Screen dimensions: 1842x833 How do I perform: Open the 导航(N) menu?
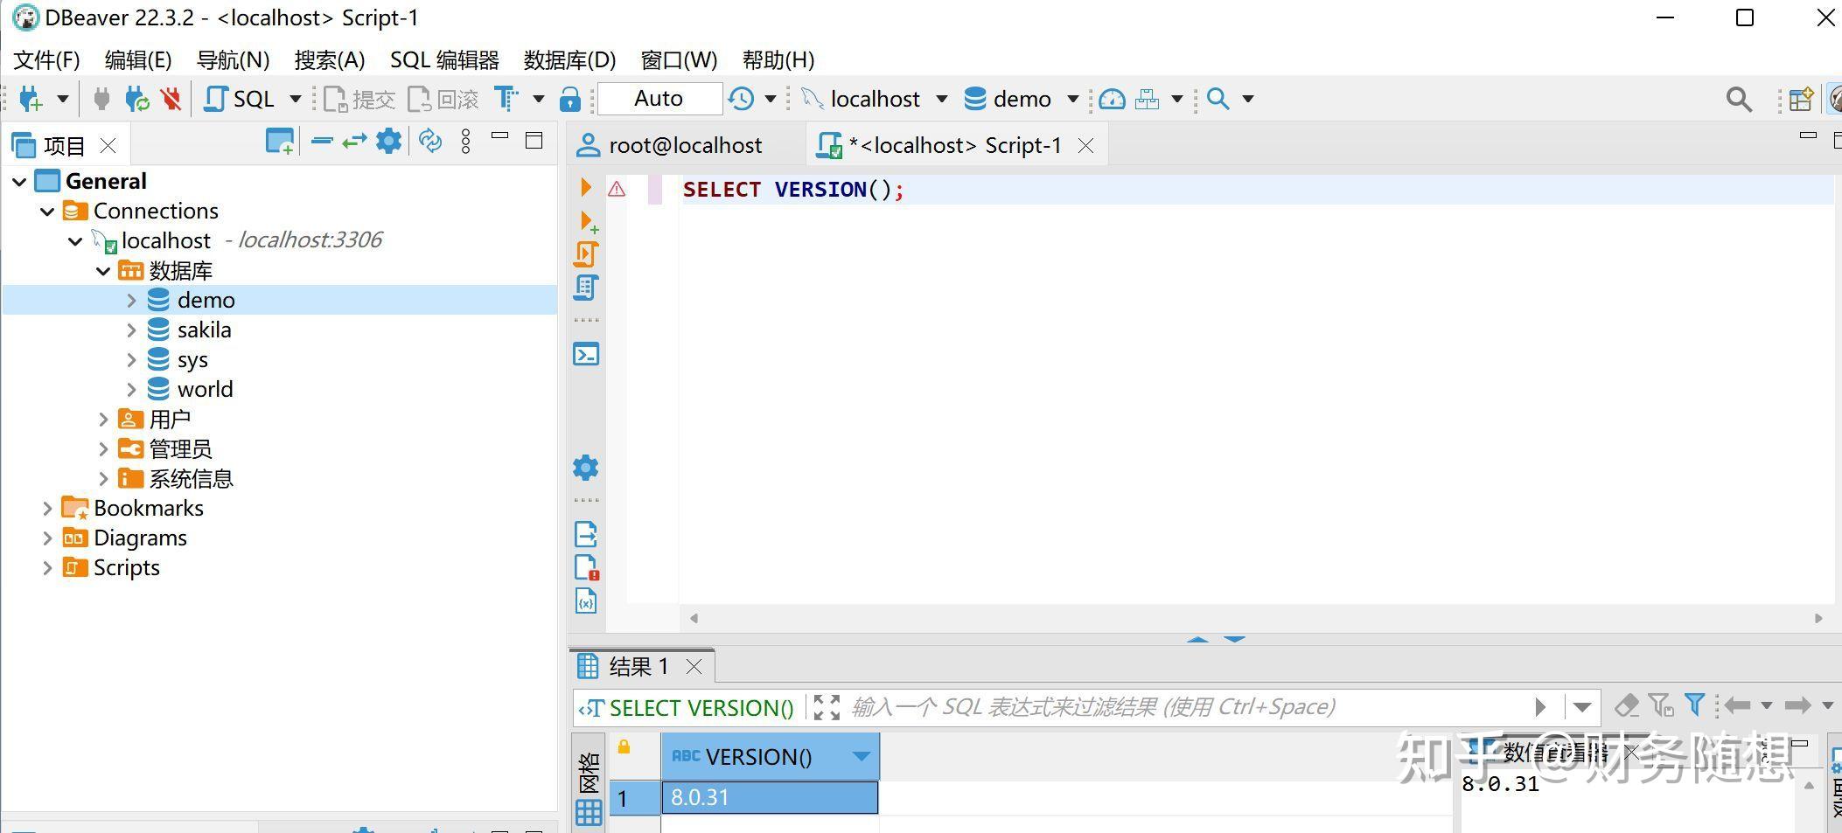pos(233,59)
